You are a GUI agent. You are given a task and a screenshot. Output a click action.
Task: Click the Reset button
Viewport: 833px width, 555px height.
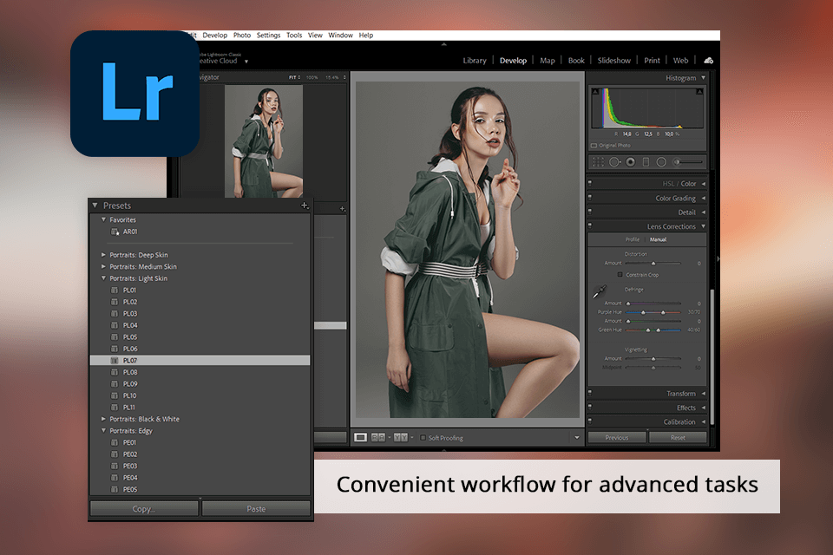[678, 438]
